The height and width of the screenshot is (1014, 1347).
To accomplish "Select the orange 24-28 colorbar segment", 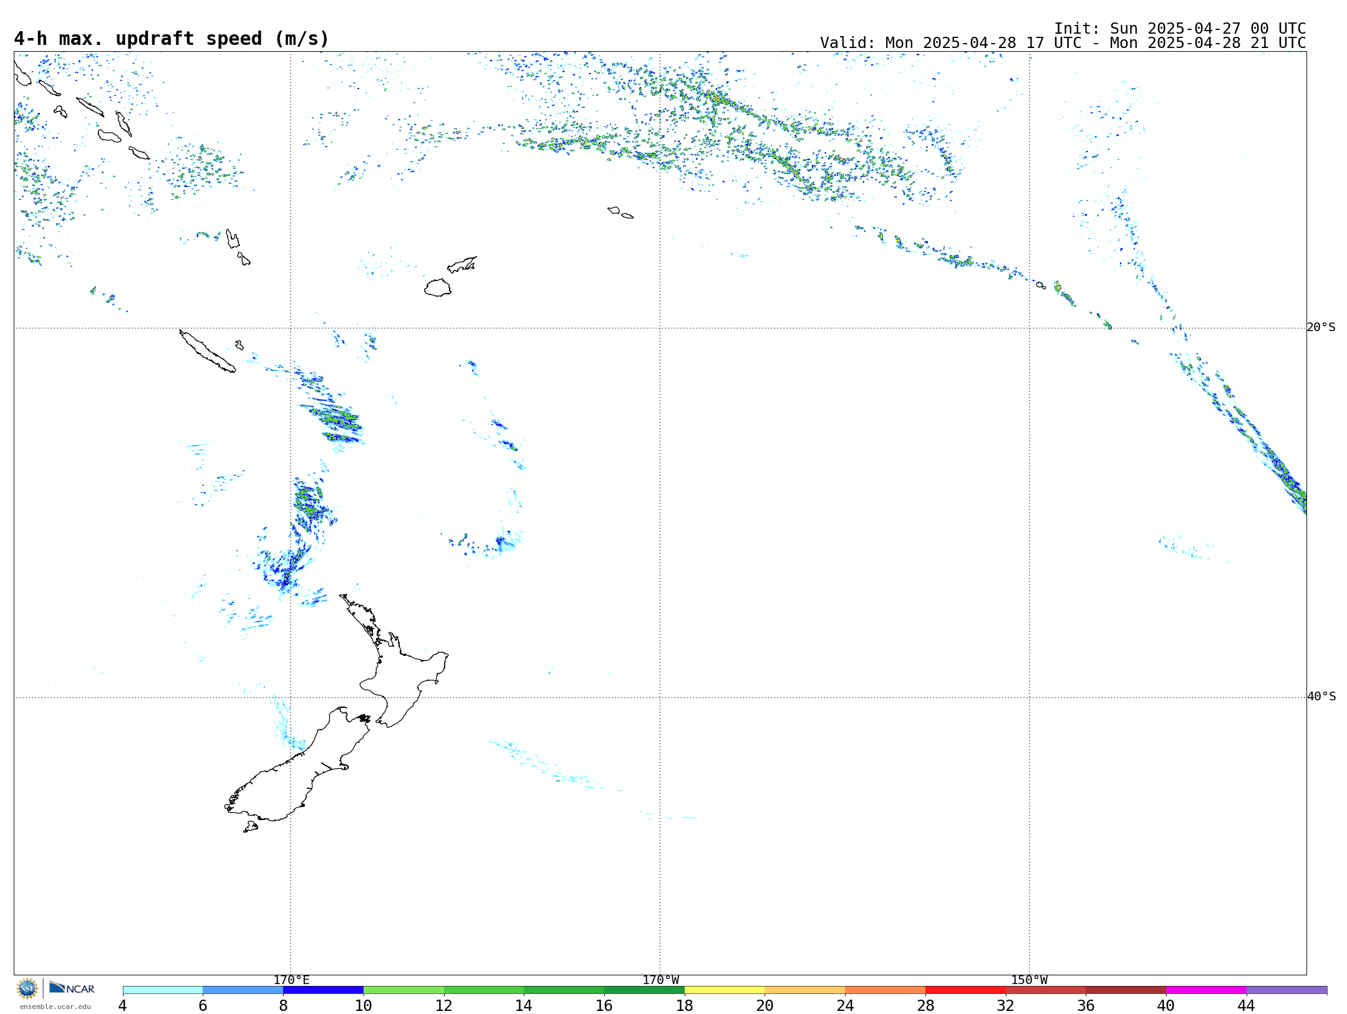I will click(x=886, y=990).
